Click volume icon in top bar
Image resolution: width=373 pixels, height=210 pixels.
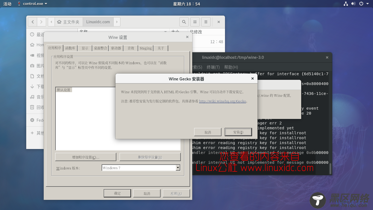pyautogui.click(x=353, y=4)
